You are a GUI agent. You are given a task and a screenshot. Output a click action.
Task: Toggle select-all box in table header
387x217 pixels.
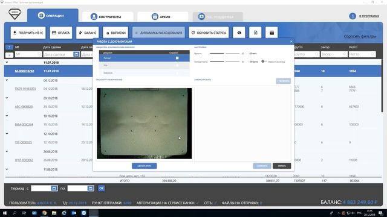click(9, 47)
